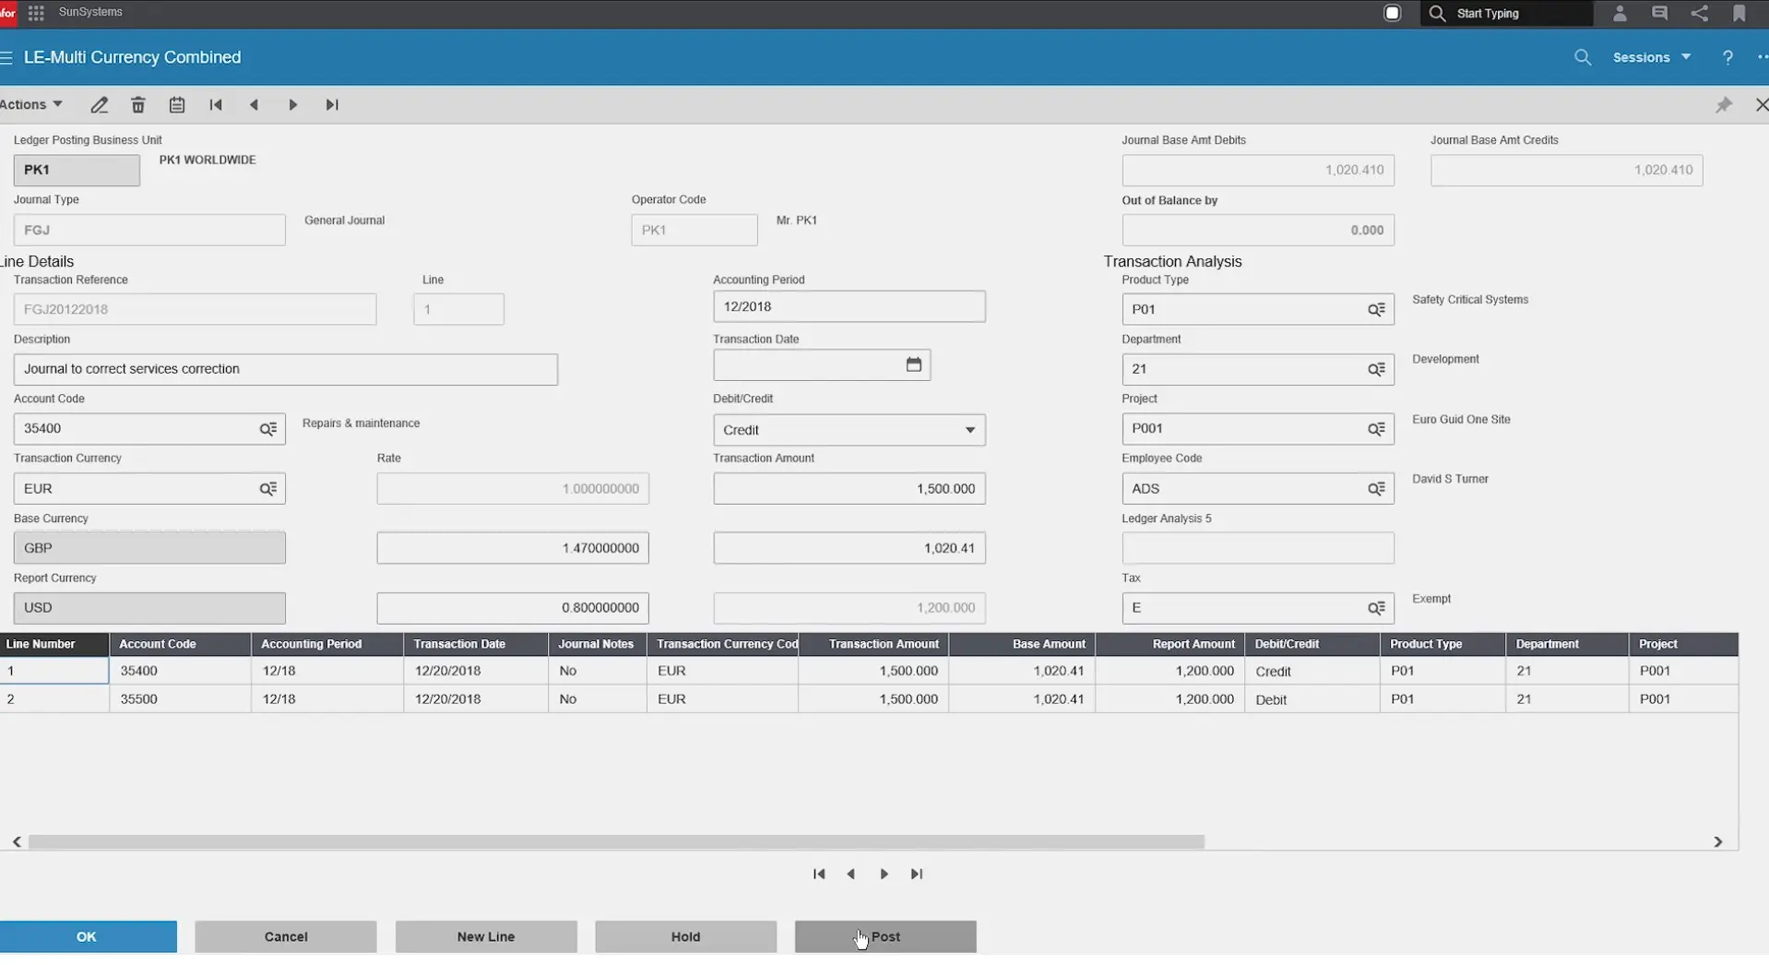The image size is (1769, 965).
Task: Sort by Transaction Amount column header
Action: (x=873, y=645)
